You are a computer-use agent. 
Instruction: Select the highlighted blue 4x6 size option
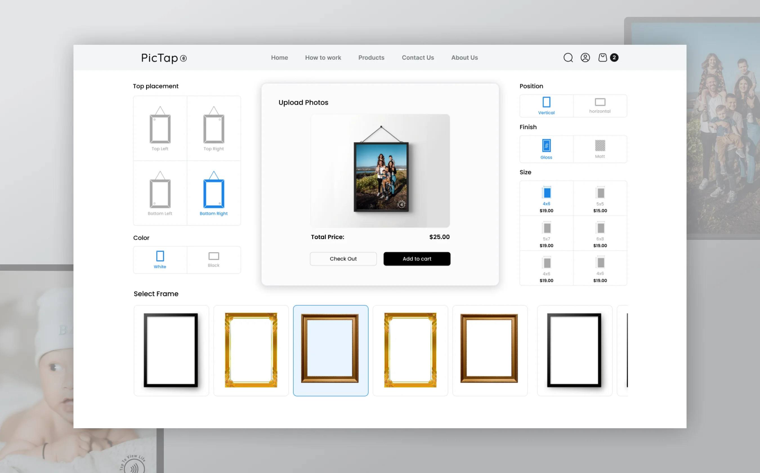pos(546,198)
